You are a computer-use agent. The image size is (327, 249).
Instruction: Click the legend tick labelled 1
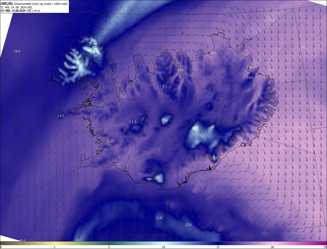click(x=55, y=247)
